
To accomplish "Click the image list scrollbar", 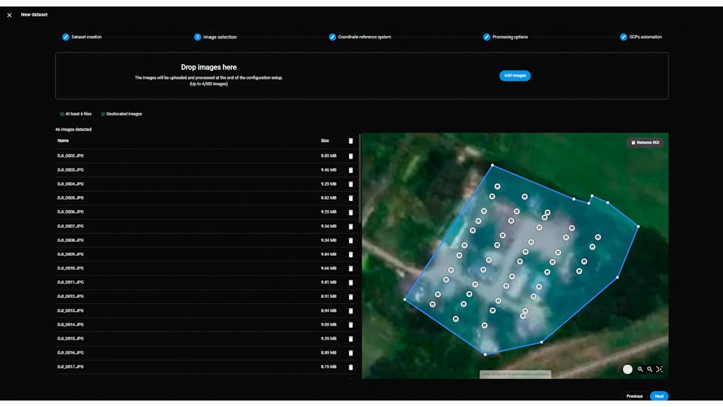I will click(359, 181).
